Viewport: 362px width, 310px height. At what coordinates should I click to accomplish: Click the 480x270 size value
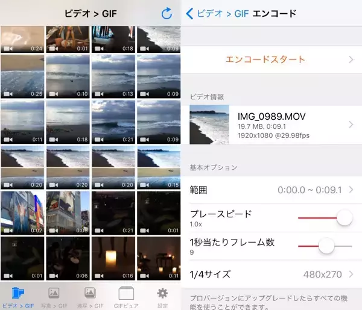coord(323,274)
